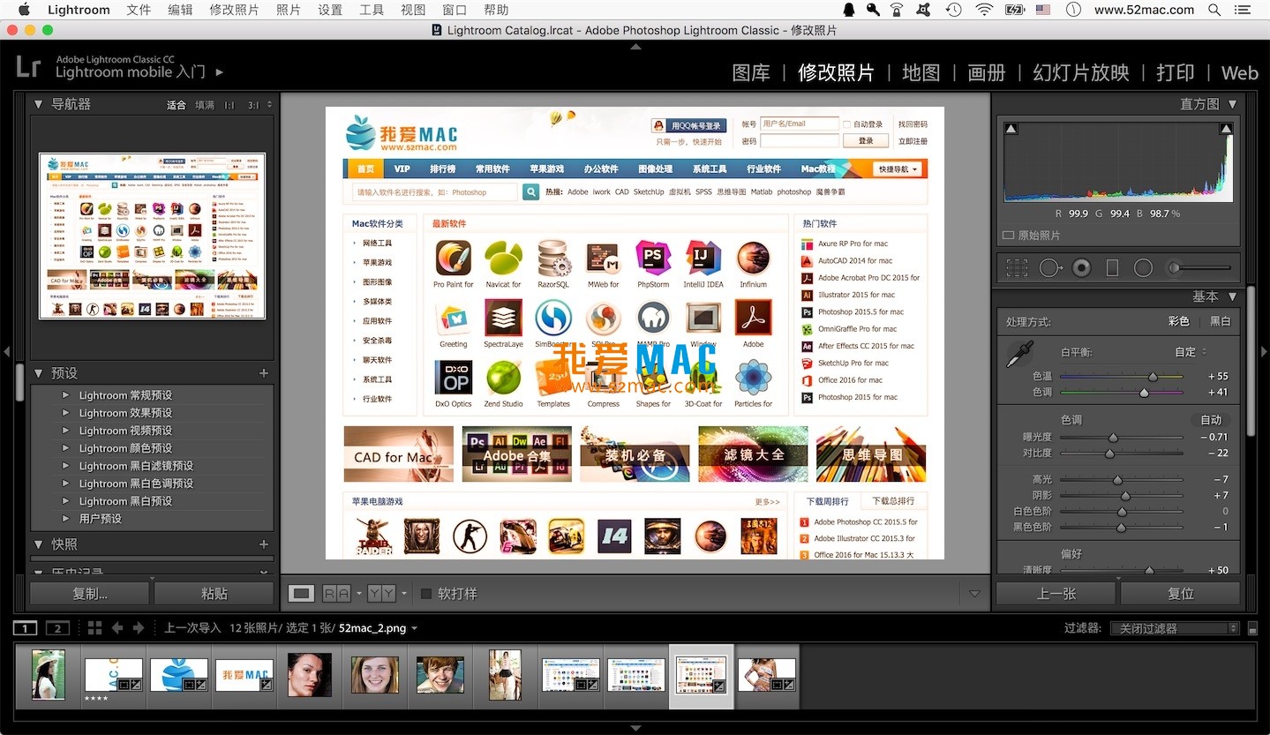The image size is (1270, 735).
Task: Click the 粘贴 paste settings button
Action: point(214,594)
